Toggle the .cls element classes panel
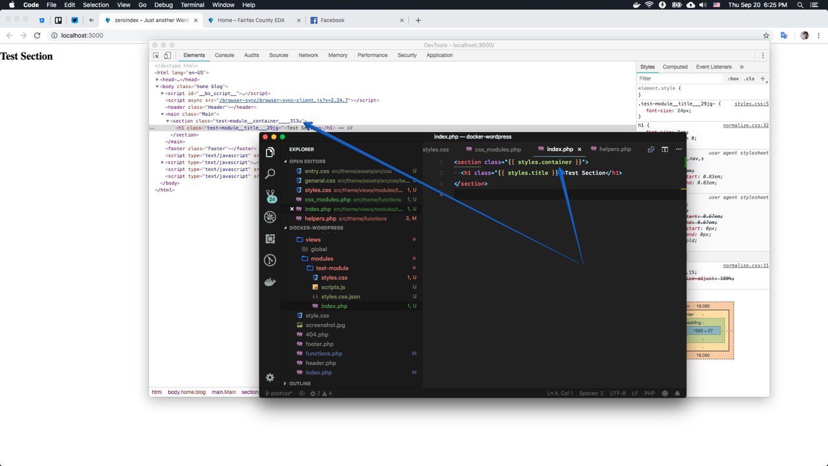Image resolution: width=828 pixels, height=466 pixels. [749, 78]
